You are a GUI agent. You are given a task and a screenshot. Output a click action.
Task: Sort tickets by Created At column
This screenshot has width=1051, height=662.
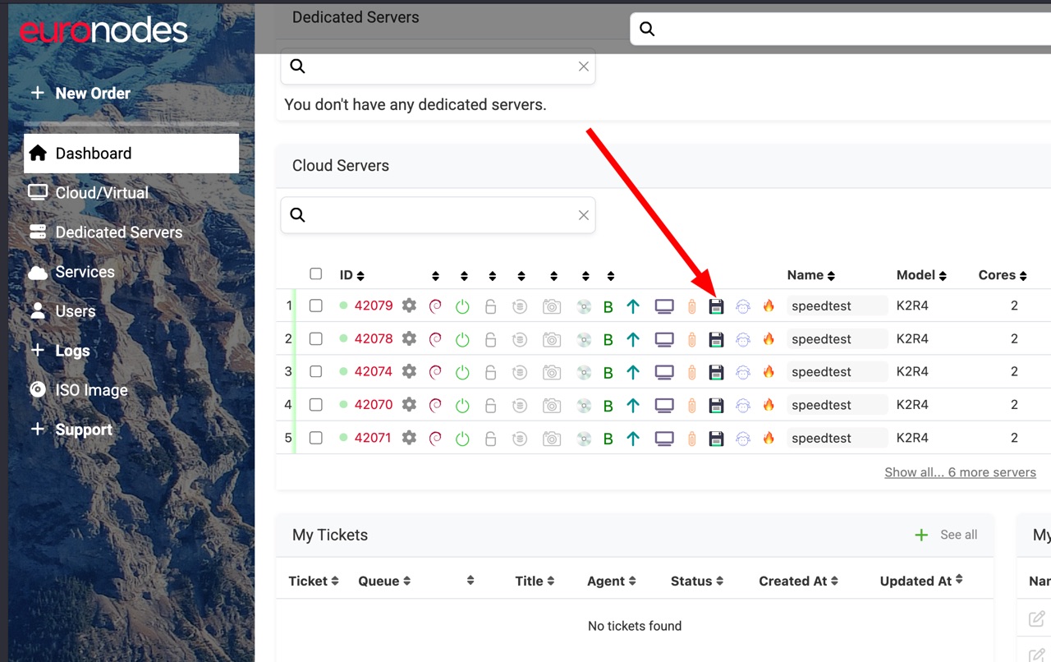coord(798,581)
